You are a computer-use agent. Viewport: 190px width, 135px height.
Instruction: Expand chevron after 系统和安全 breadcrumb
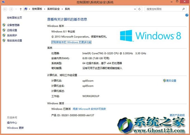click(x=62, y=9)
